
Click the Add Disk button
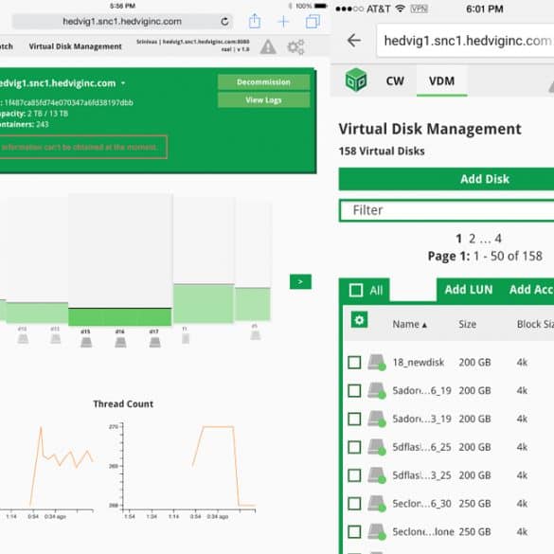446,179
